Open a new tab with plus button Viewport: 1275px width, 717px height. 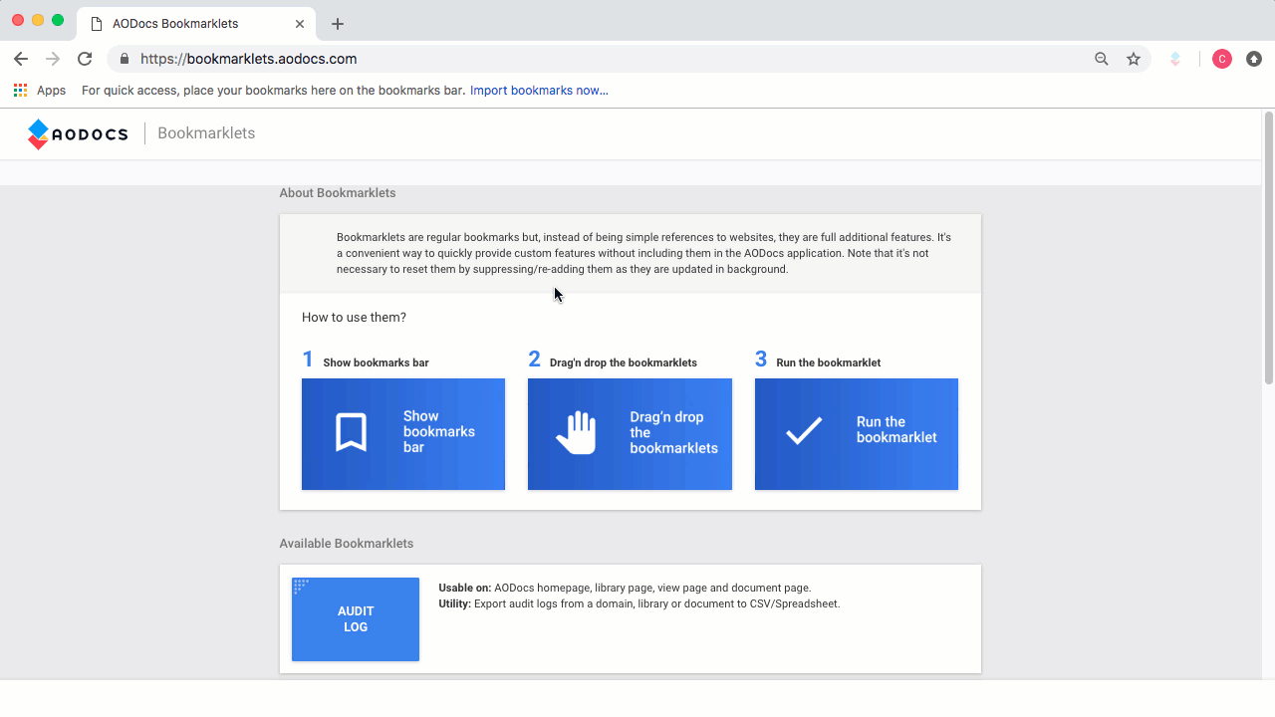coord(338,23)
